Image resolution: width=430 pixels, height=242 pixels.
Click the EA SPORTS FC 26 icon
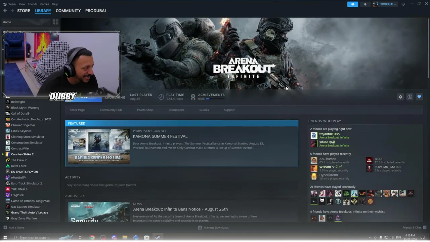(8, 172)
